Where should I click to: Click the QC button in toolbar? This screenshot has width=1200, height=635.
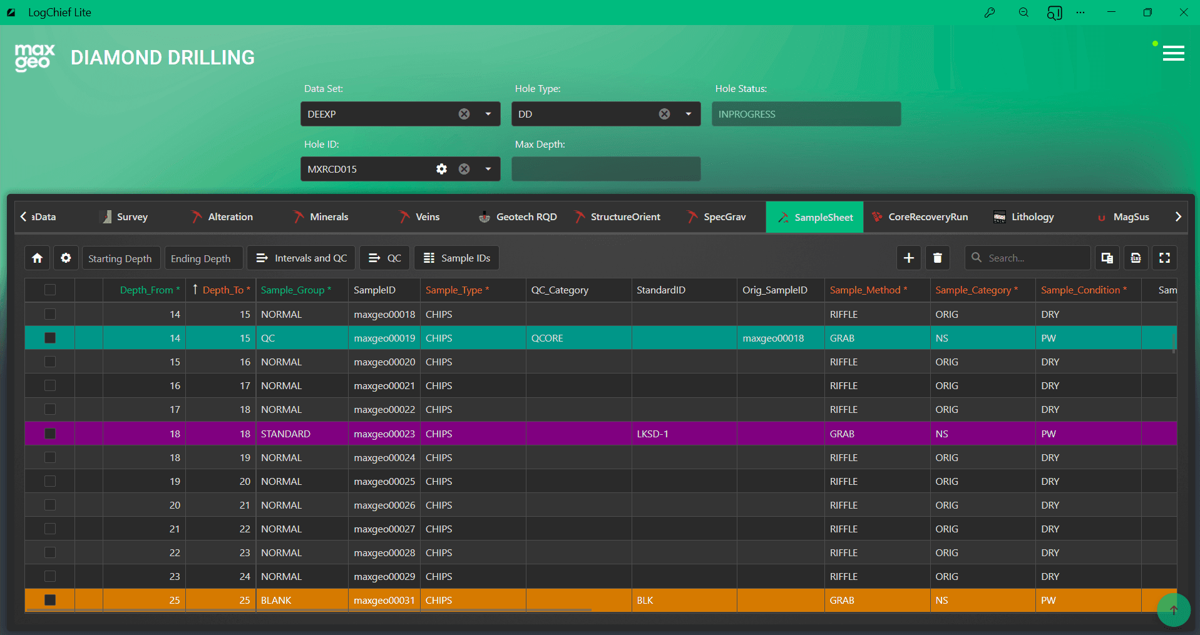coord(385,258)
